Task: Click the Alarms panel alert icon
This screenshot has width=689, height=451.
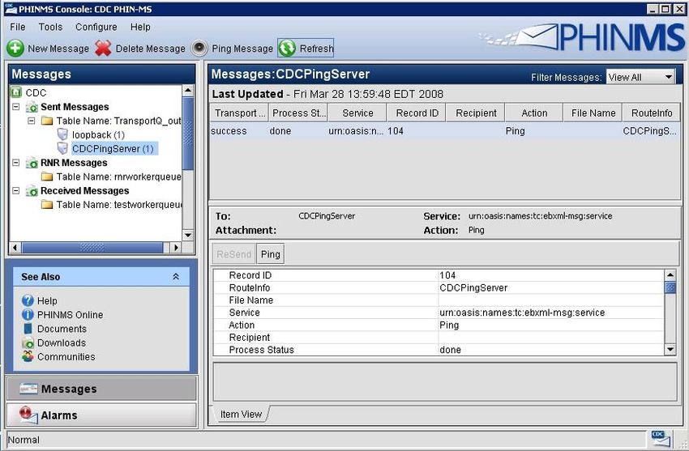Action: (28, 415)
